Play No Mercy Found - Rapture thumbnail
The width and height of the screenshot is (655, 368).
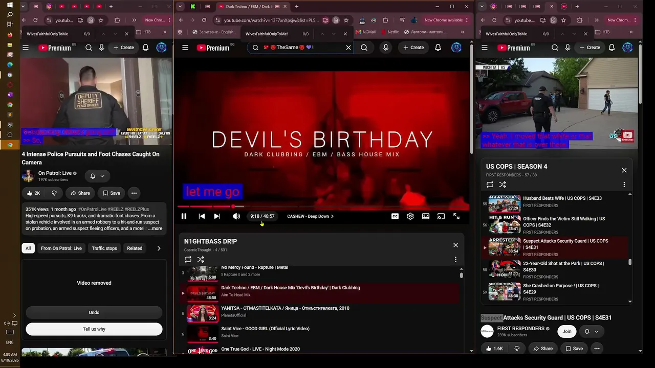pyautogui.click(x=203, y=273)
